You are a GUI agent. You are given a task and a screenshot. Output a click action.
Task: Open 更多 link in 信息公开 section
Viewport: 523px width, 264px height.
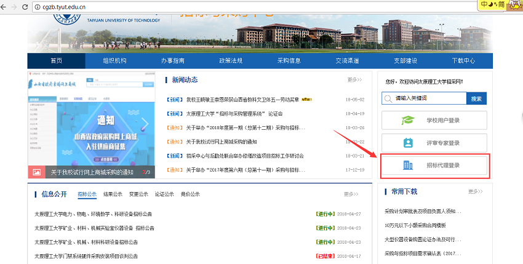coord(351,194)
